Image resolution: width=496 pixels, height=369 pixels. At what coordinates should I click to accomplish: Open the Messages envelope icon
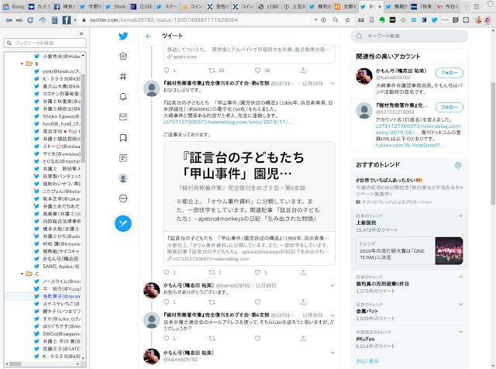[123, 117]
